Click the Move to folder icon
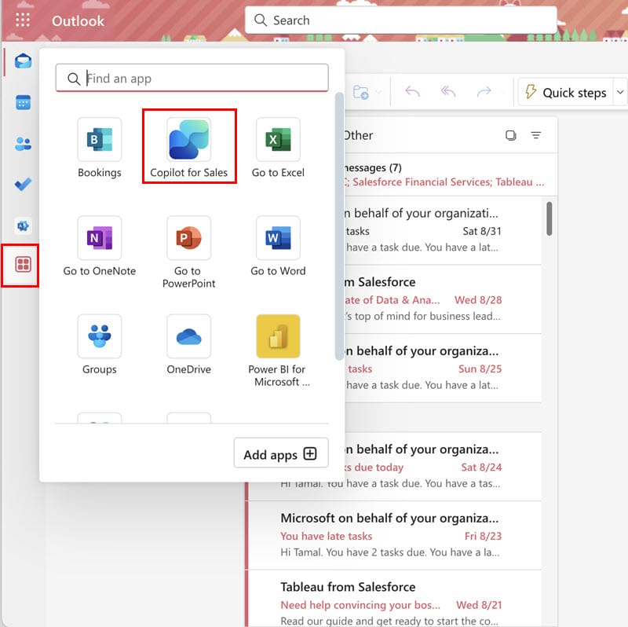This screenshot has height=627, width=628. click(x=360, y=92)
